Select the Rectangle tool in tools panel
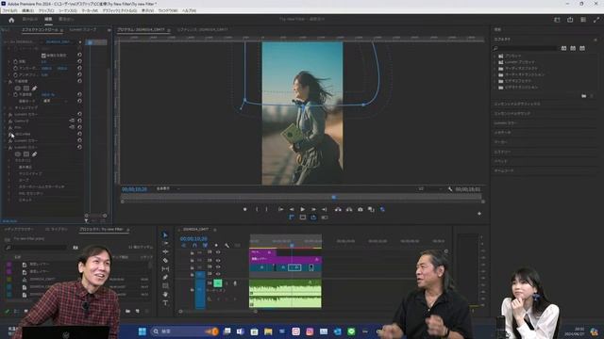 165,285
